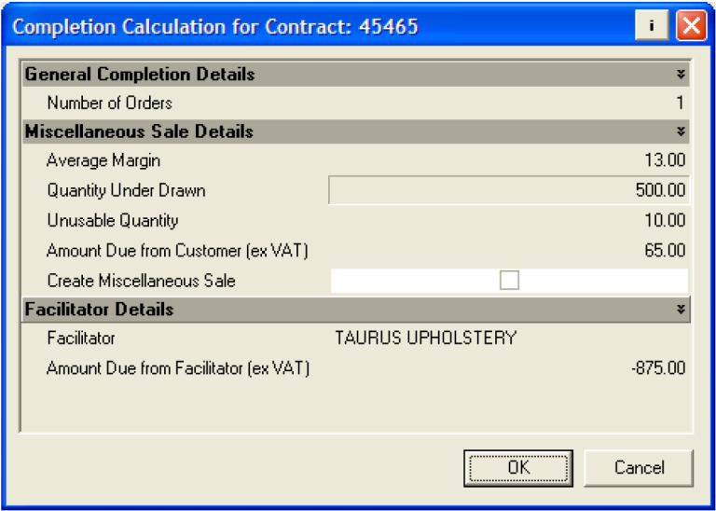Click the Miscellaneous Sale Details header
This screenshot has height=511, width=716.
pyautogui.click(x=139, y=131)
